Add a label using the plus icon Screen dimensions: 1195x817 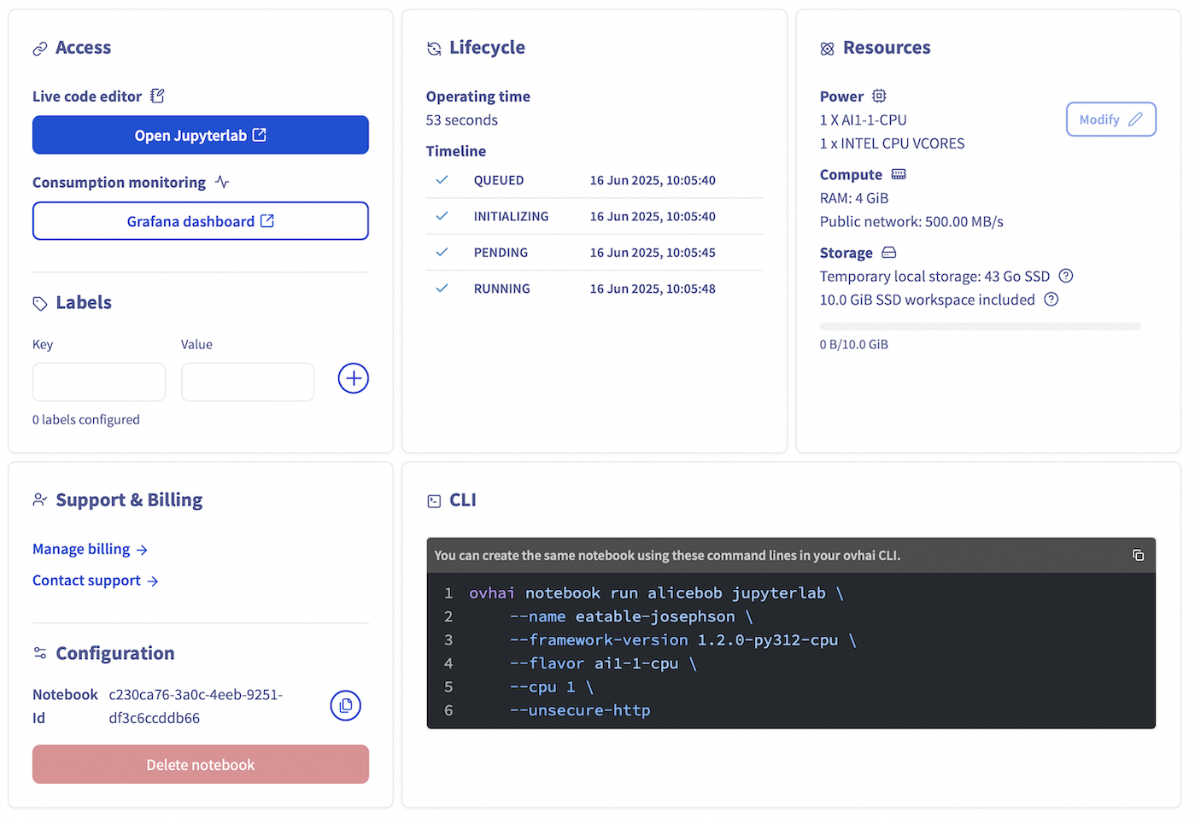coord(353,377)
